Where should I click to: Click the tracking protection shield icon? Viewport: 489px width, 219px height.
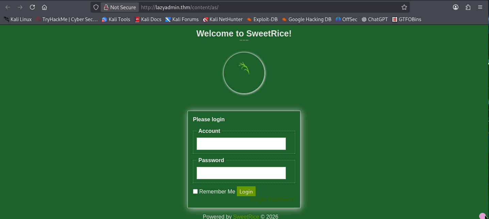tap(96, 7)
